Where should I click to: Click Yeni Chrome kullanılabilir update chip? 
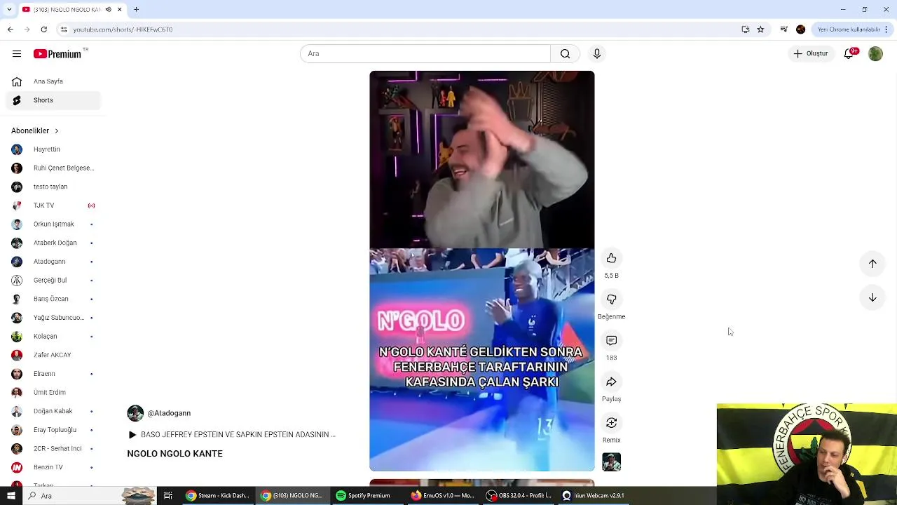click(849, 29)
